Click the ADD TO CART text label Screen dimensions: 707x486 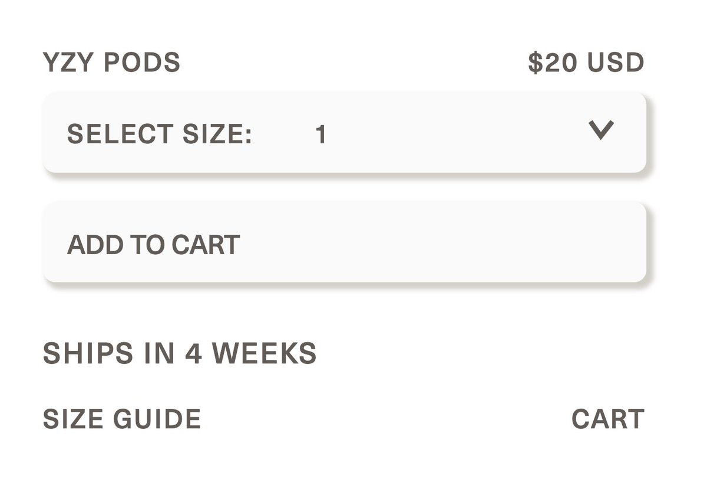pos(153,245)
